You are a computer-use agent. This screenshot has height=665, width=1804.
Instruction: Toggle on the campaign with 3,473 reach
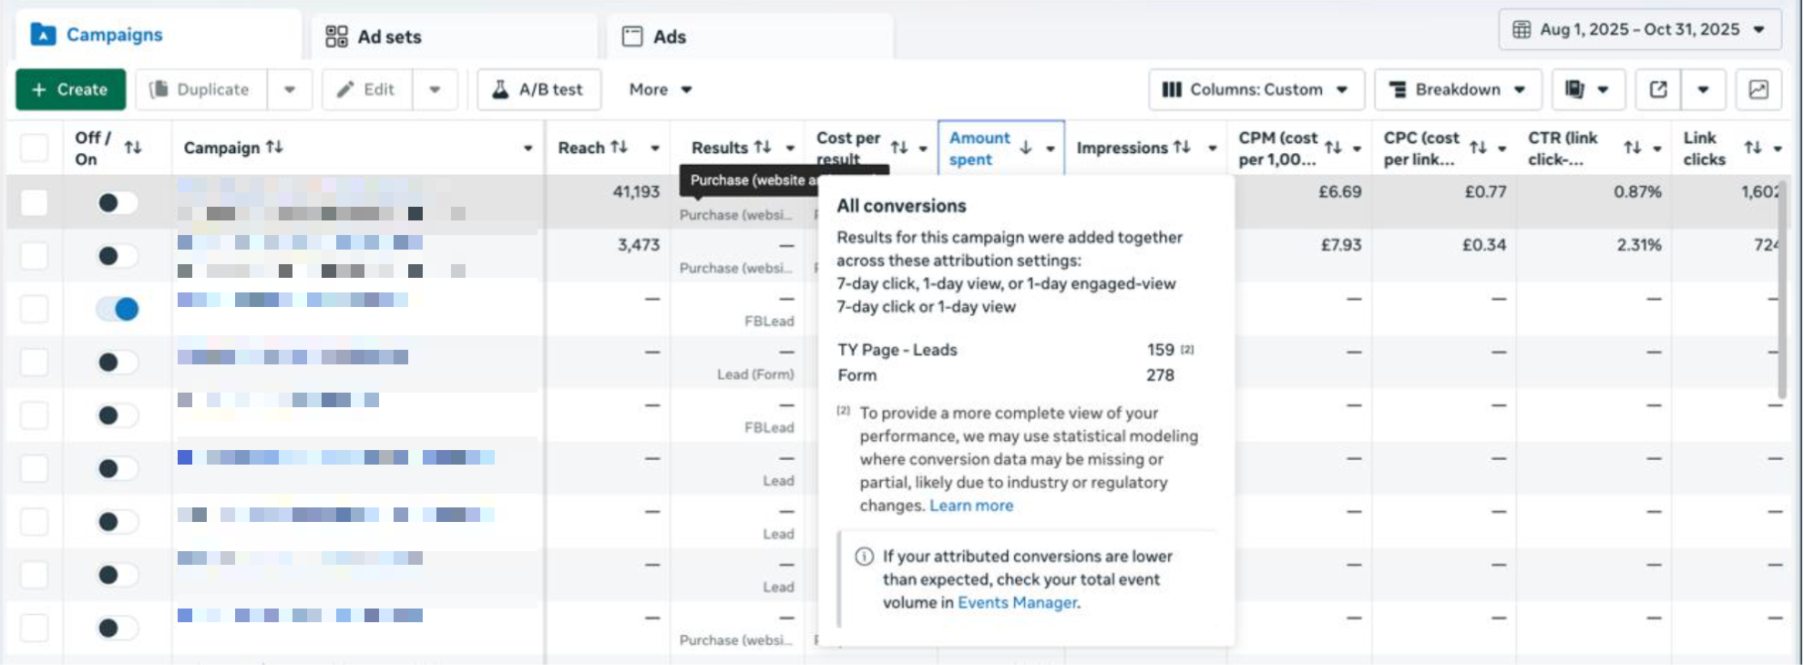click(118, 255)
